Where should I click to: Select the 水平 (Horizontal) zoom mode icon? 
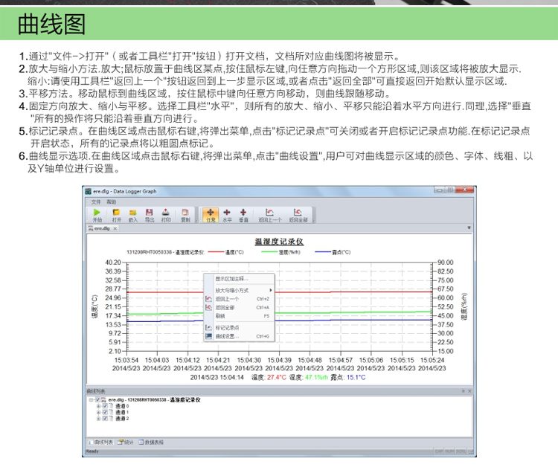coord(227,213)
